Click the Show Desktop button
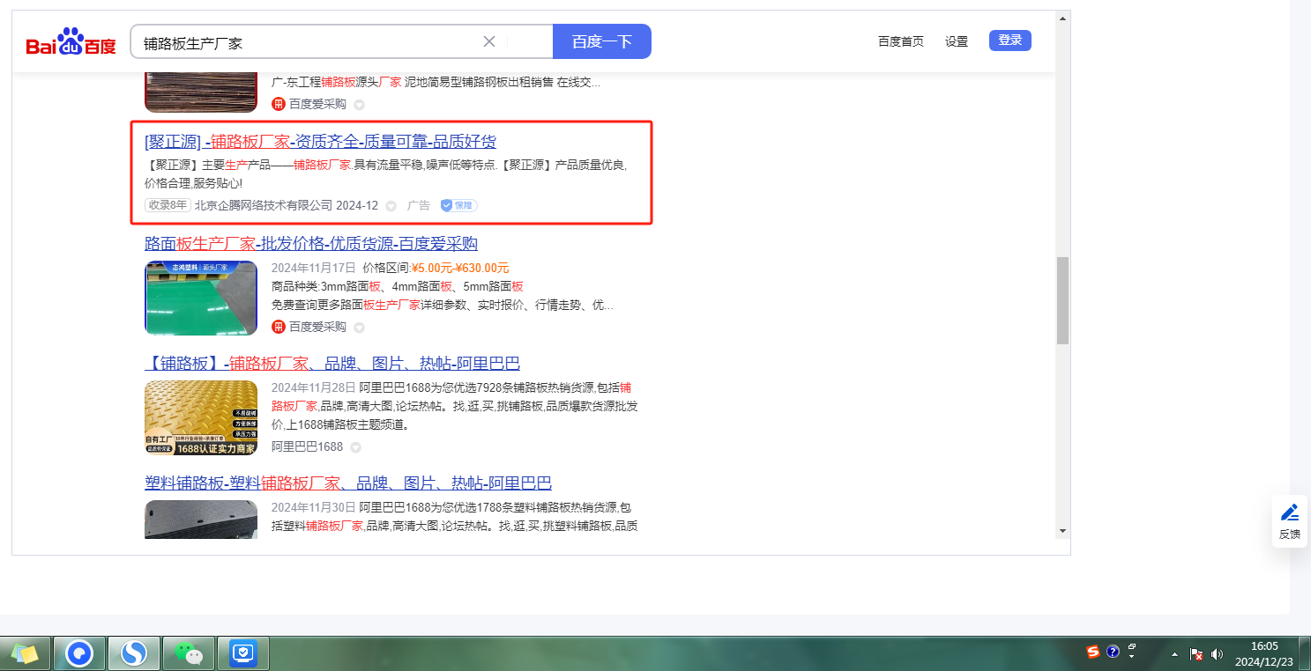The image size is (1311, 671). click(x=1305, y=653)
